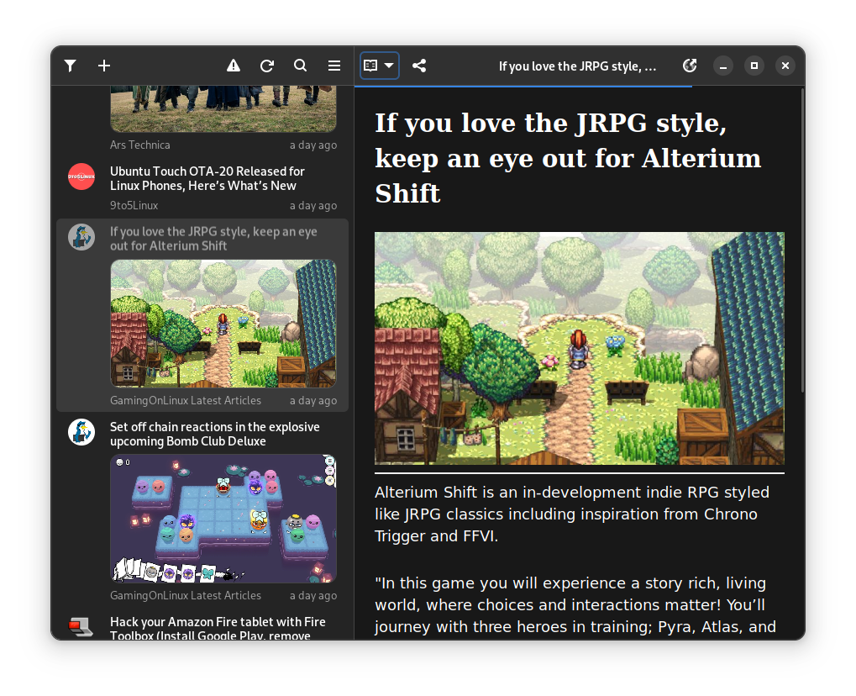Open the hamburger main menu
The height and width of the screenshot is (696, 856).
(334, 66)
